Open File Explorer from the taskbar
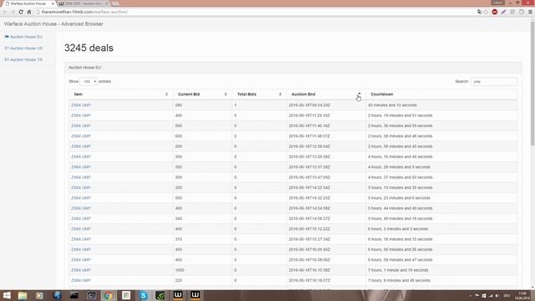 pyautogui.click(x=23, y=295)
